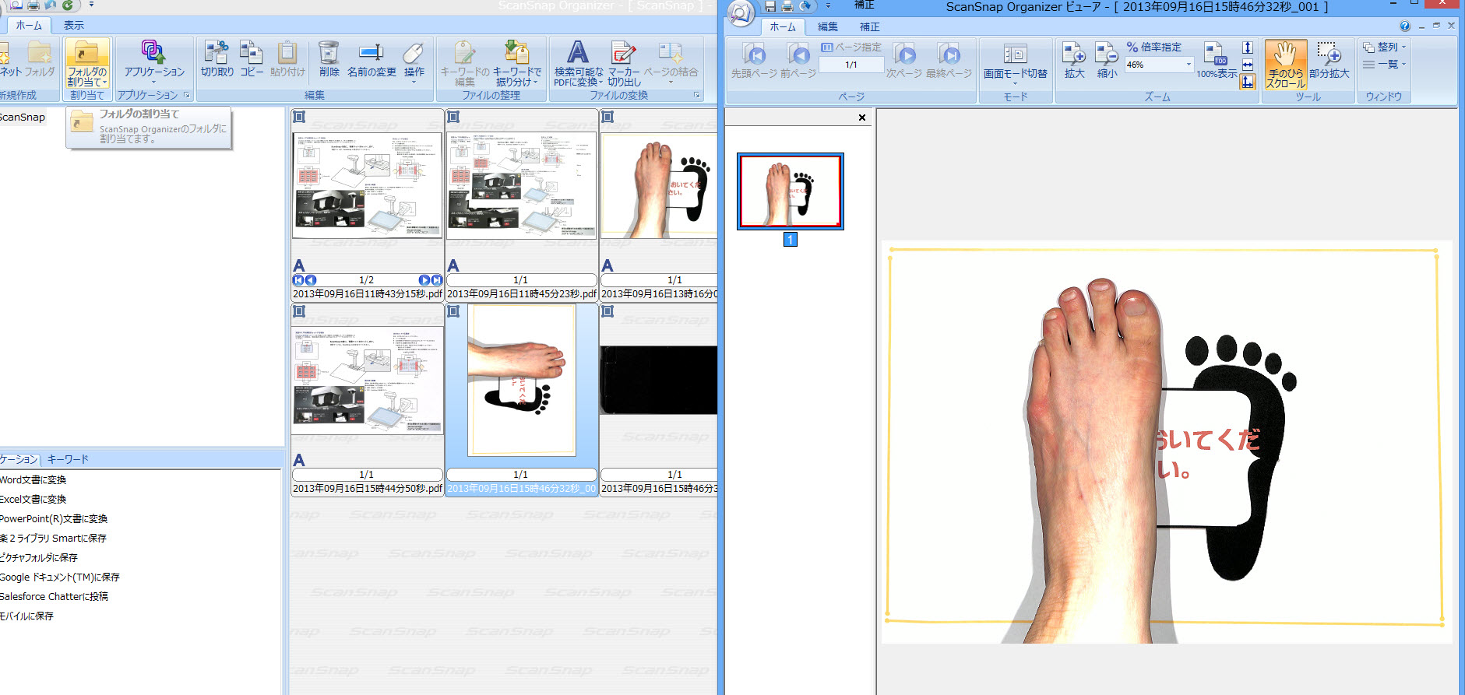Click the print icon in Organizer quick access toolbar
The width and height of the screenshot is (1465, 695).
33,5
